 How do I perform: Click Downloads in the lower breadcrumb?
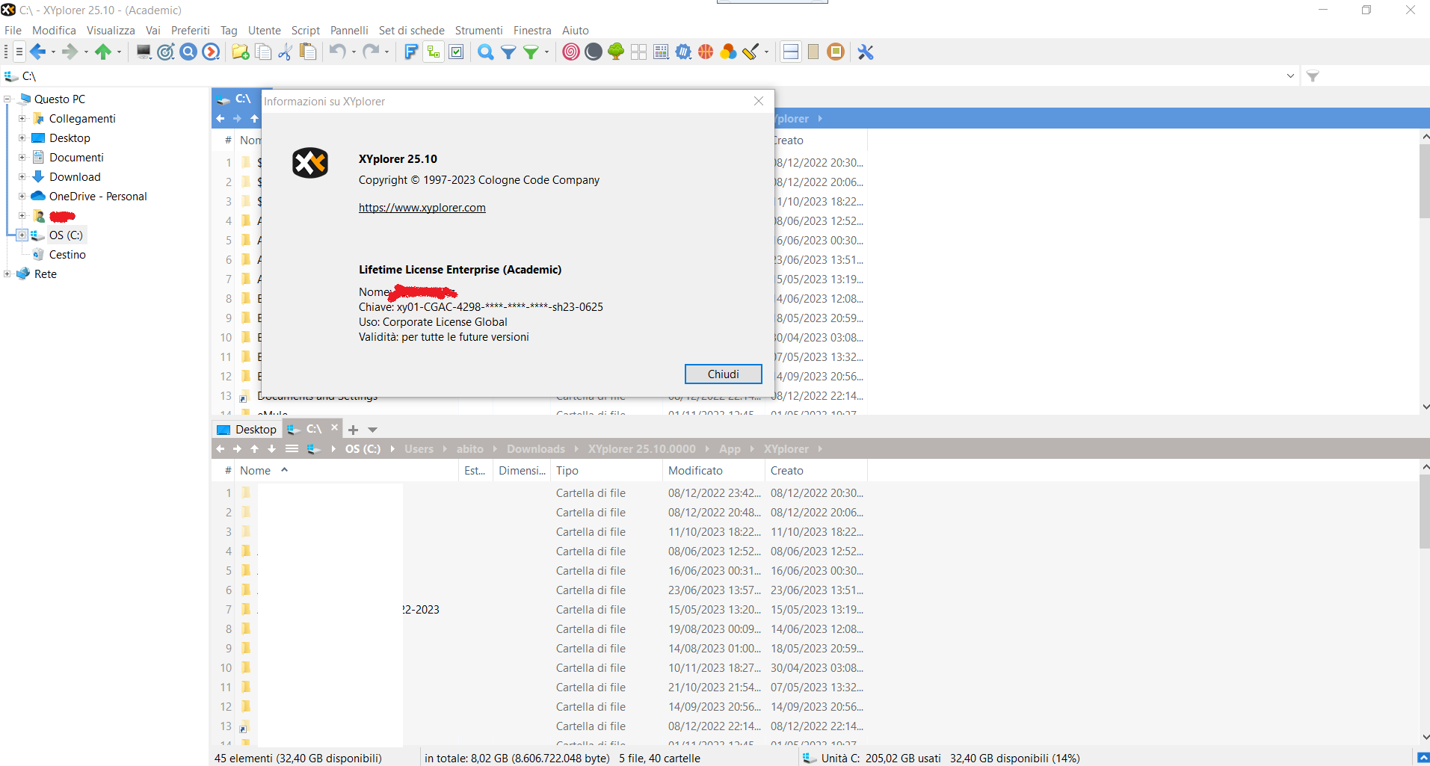coord(536,449)
